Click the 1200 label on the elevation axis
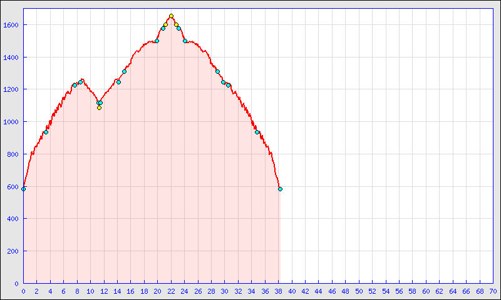 coord(11,89)
